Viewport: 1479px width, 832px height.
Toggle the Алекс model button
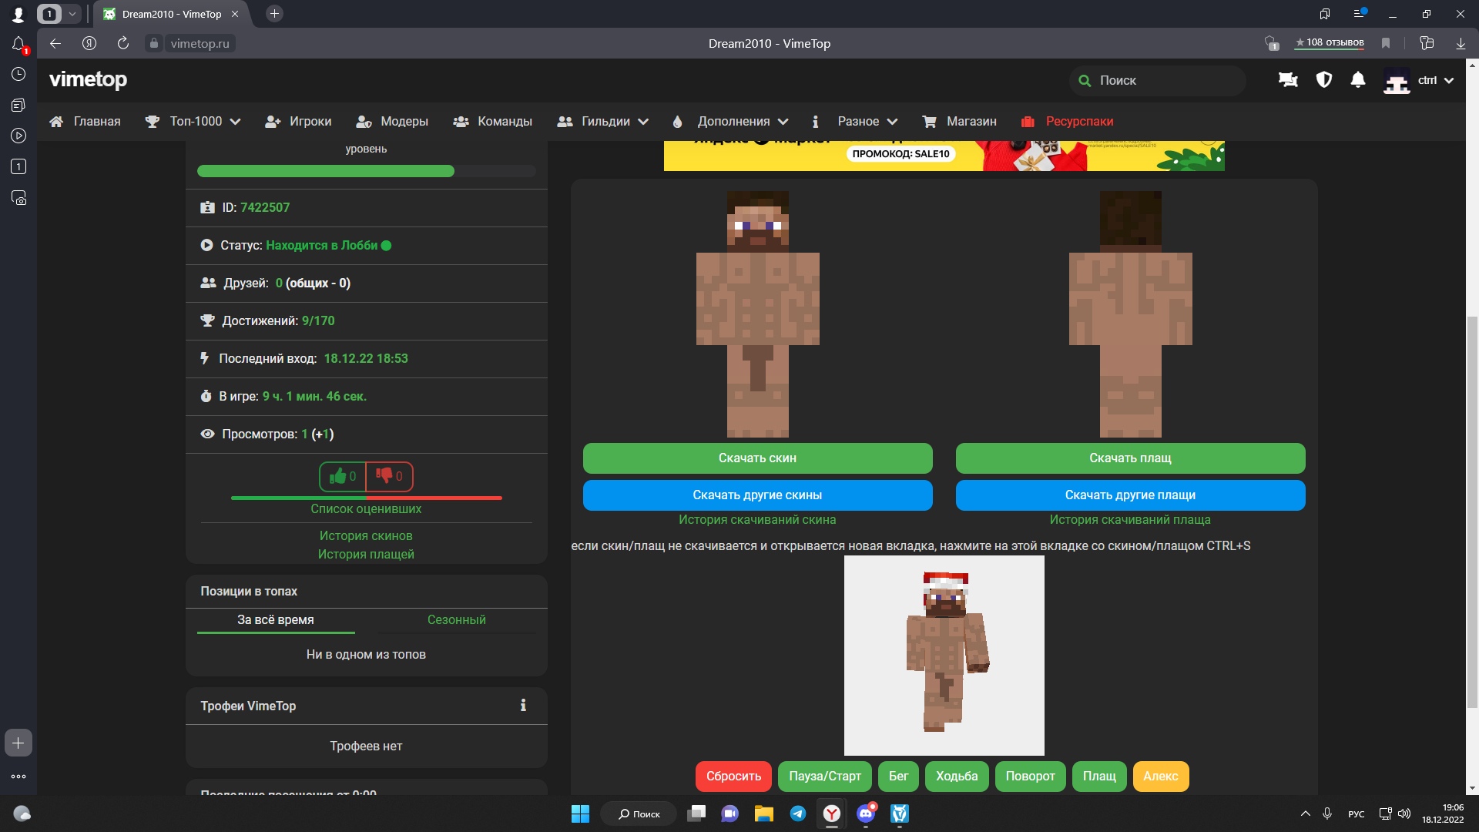(1160, 776)
